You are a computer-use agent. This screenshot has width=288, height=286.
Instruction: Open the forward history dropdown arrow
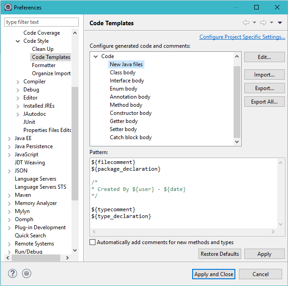click(271, 23)
